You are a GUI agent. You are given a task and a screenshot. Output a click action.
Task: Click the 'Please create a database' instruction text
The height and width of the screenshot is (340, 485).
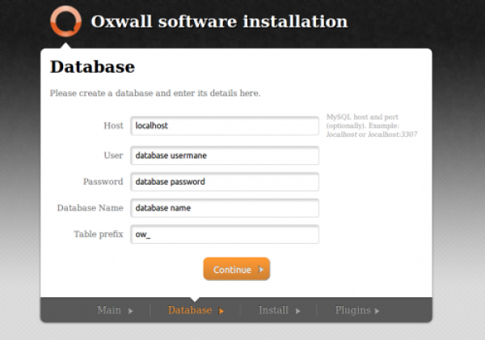point(155,93)
